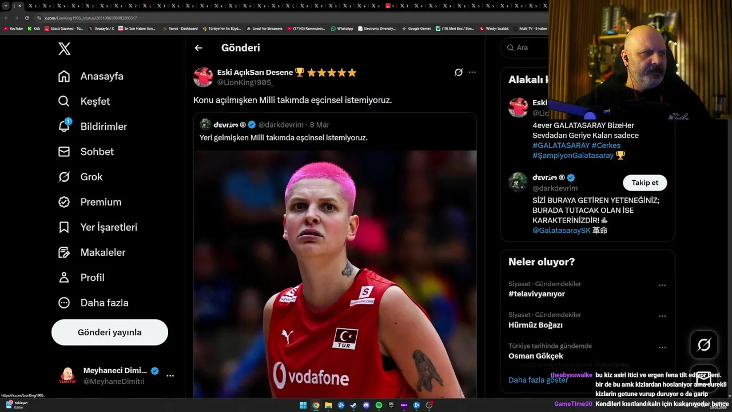Click the browser address bar URL
This screenshot has width=732, height=412.
tap(90, 18)
